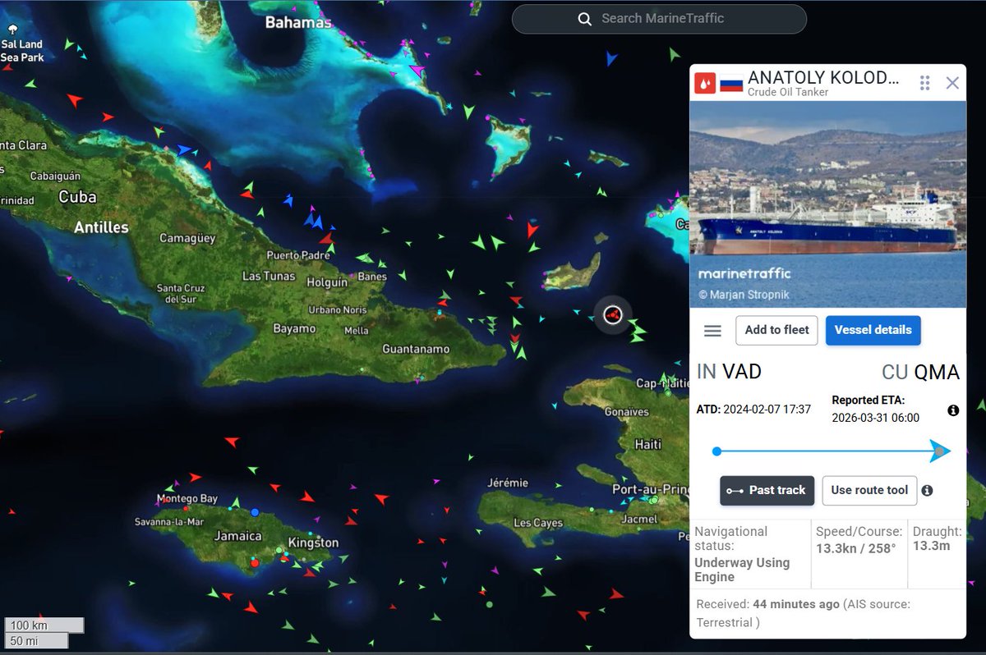Open the info icon beside Reported ETA
The image size is (986, 655).
pos(953,409)
